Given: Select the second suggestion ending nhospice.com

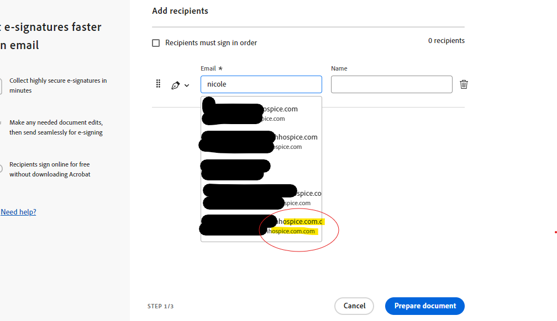Looking at the screenshot, I should [261, 141].
